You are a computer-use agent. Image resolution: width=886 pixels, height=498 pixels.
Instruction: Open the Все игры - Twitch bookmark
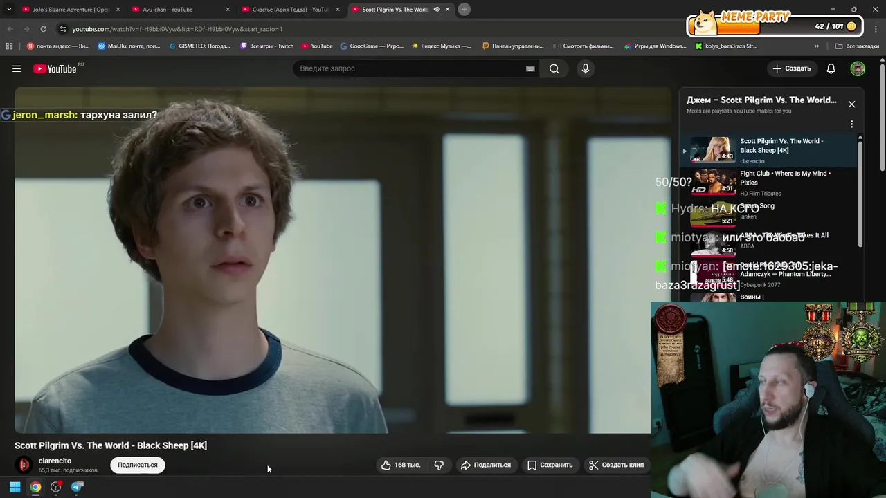(267, 46)
